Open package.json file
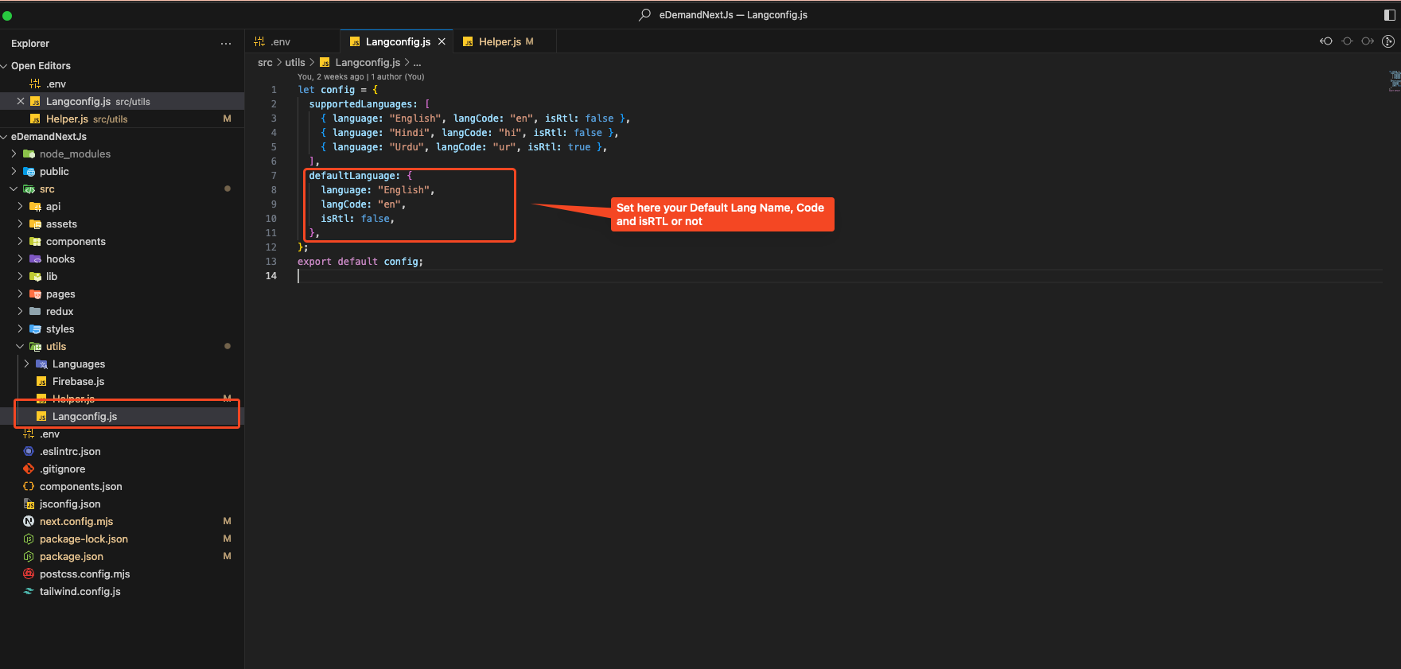The width and height of the screenshot is (1401, 669). click(x=72, y=557)
